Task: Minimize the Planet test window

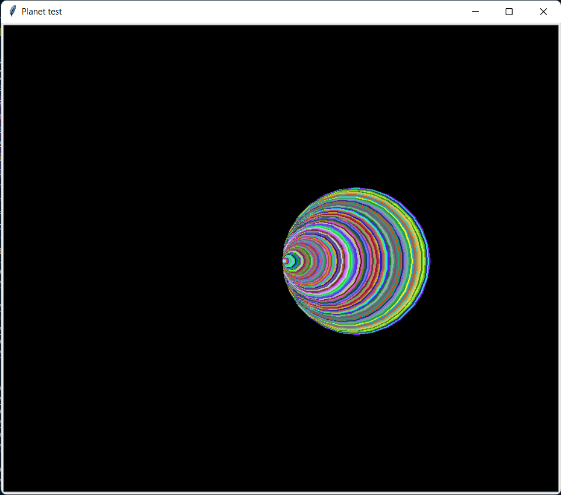Action: [475, 11]
